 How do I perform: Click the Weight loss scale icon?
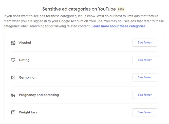tap(13, 112)
